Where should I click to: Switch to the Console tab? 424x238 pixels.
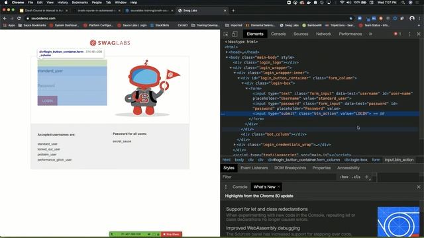click(x=278, y=34)
